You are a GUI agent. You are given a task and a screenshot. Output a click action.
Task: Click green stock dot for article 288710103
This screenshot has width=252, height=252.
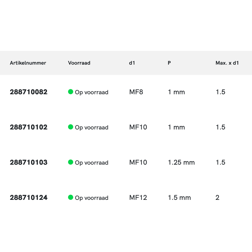[x=71, y=162]
